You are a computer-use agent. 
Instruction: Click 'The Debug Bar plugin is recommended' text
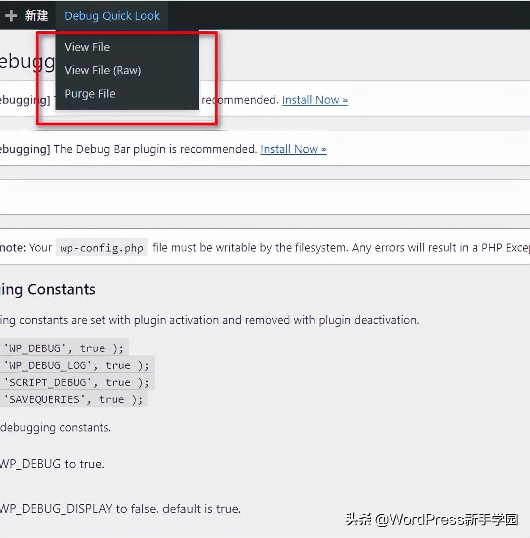[x=155, y=149]
